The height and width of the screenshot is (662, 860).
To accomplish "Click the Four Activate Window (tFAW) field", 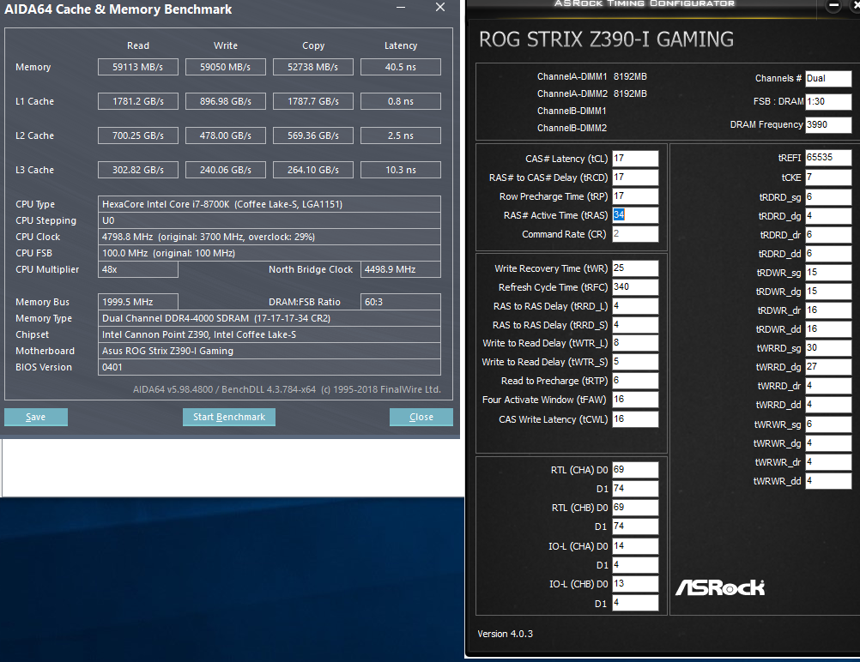I will [x=635, y=400].
